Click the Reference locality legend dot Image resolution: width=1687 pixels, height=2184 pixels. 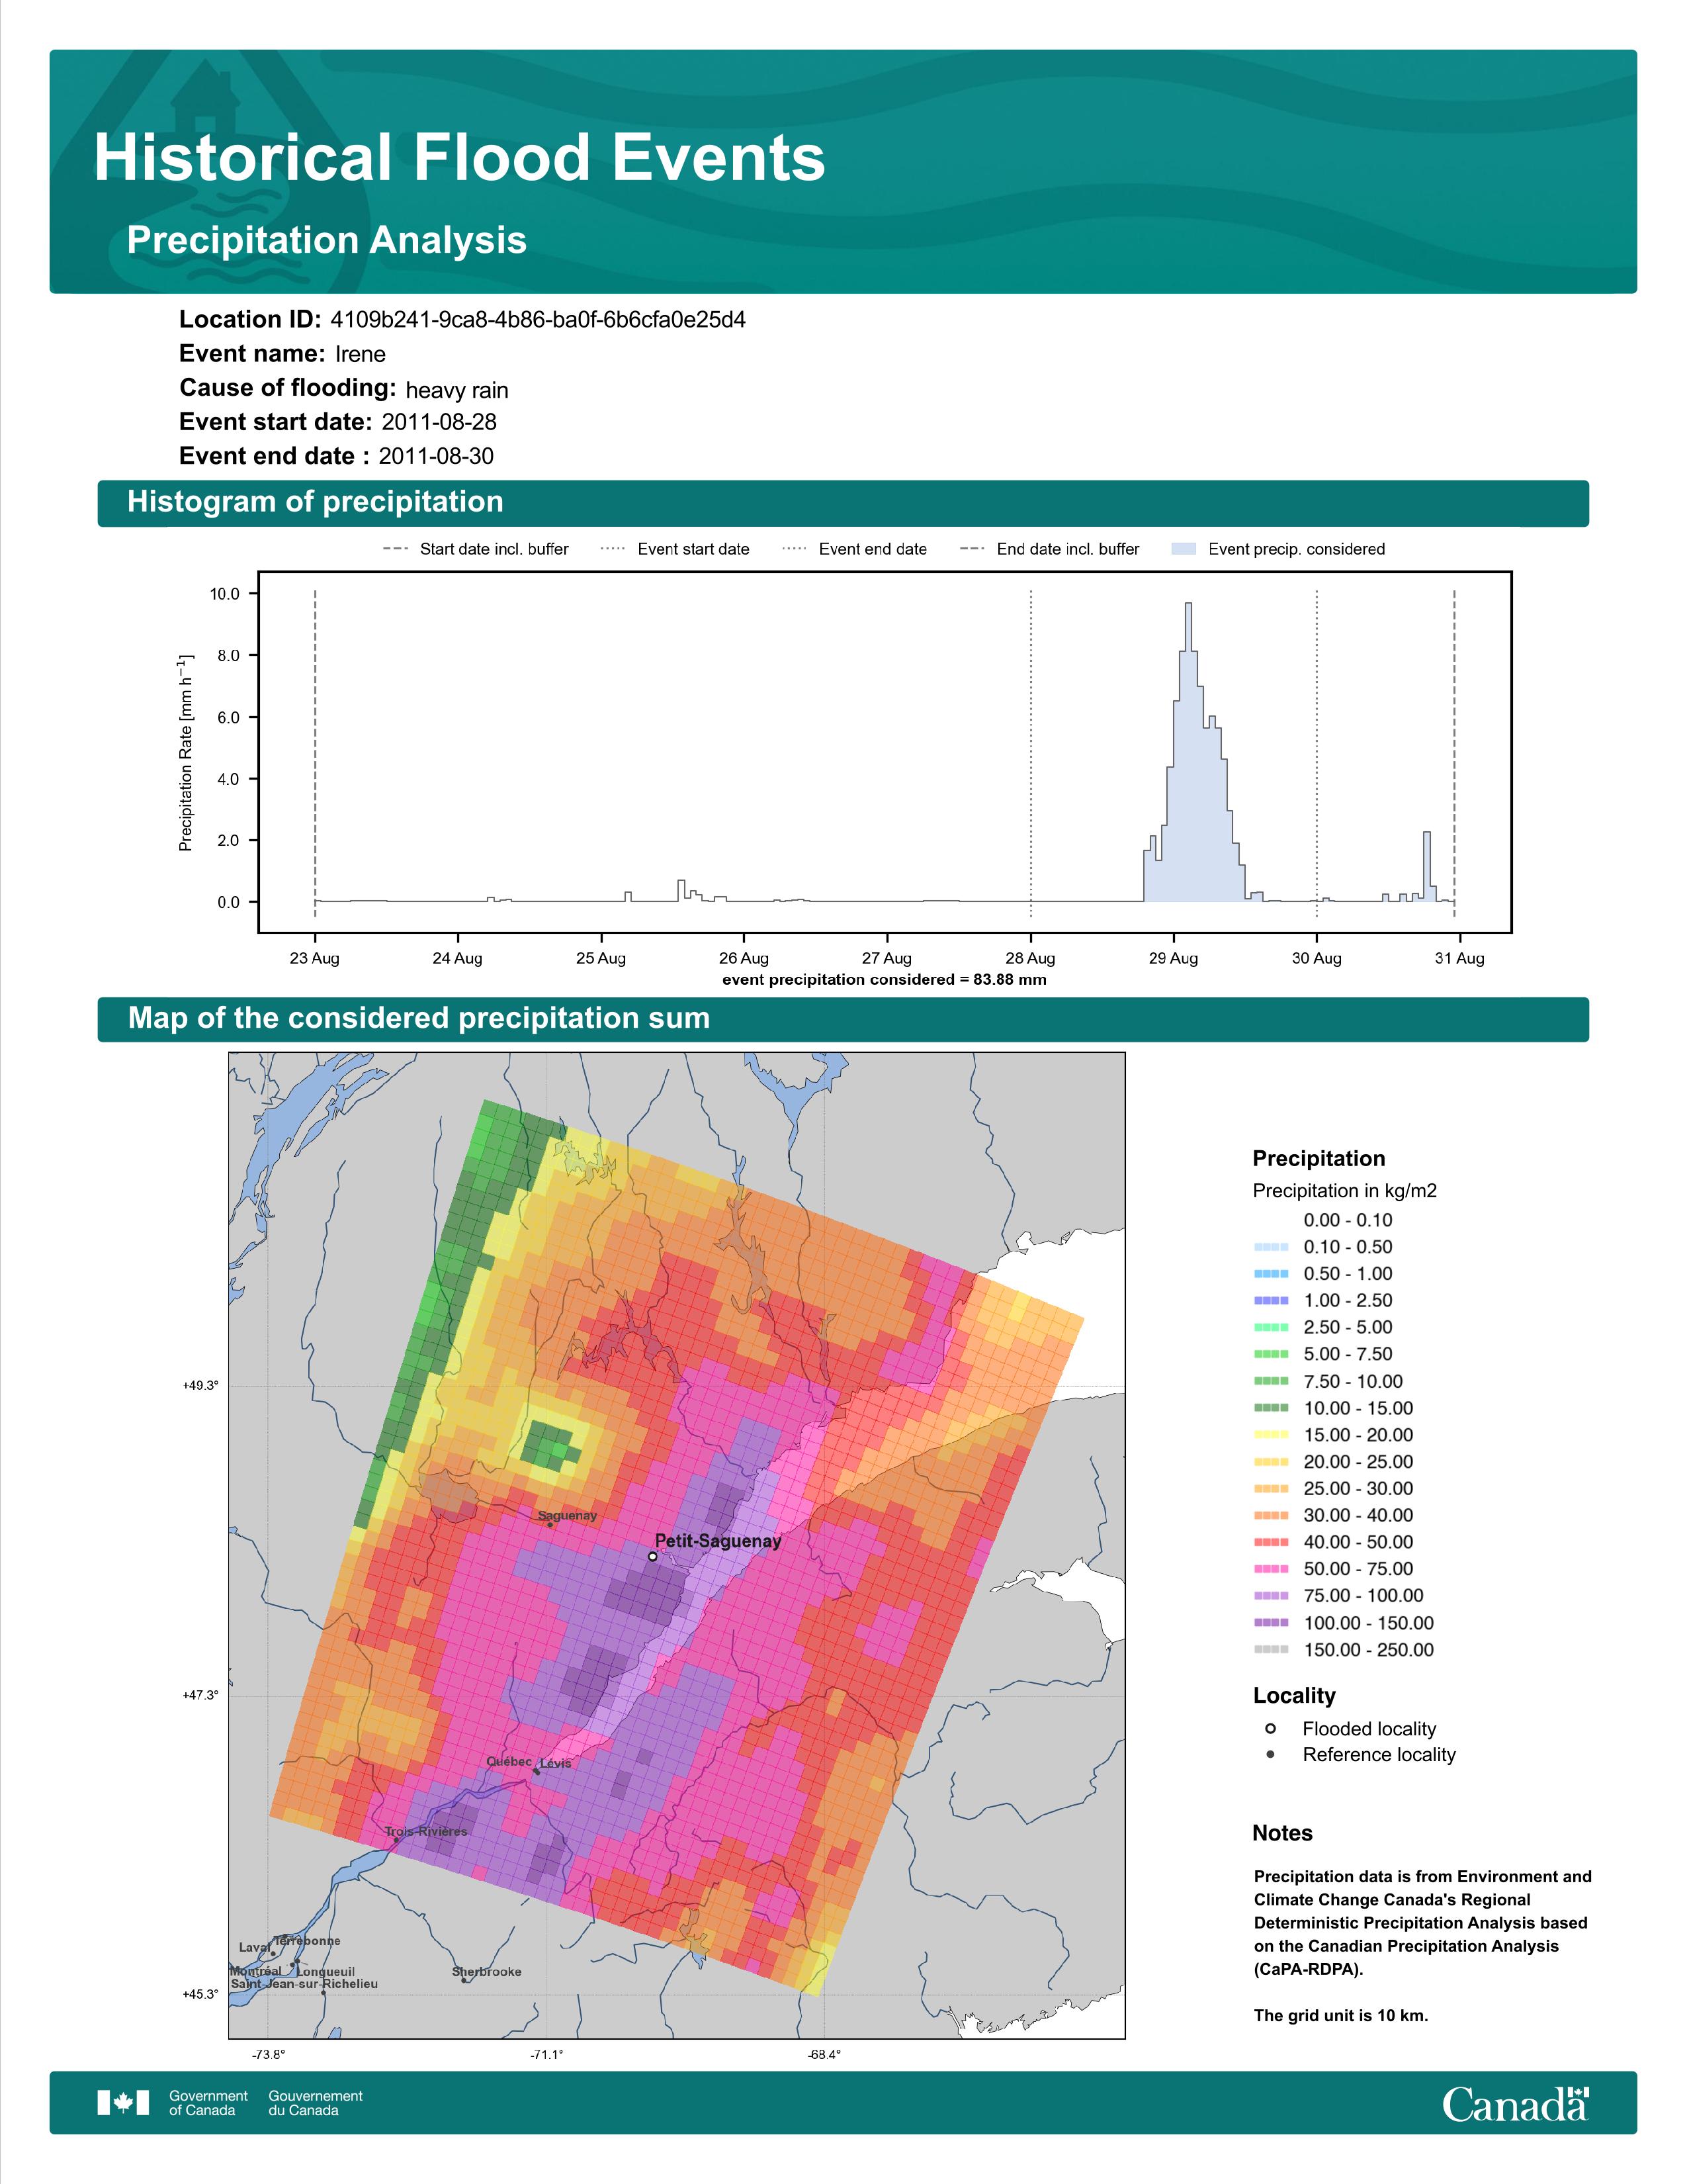[1270, 1754]
